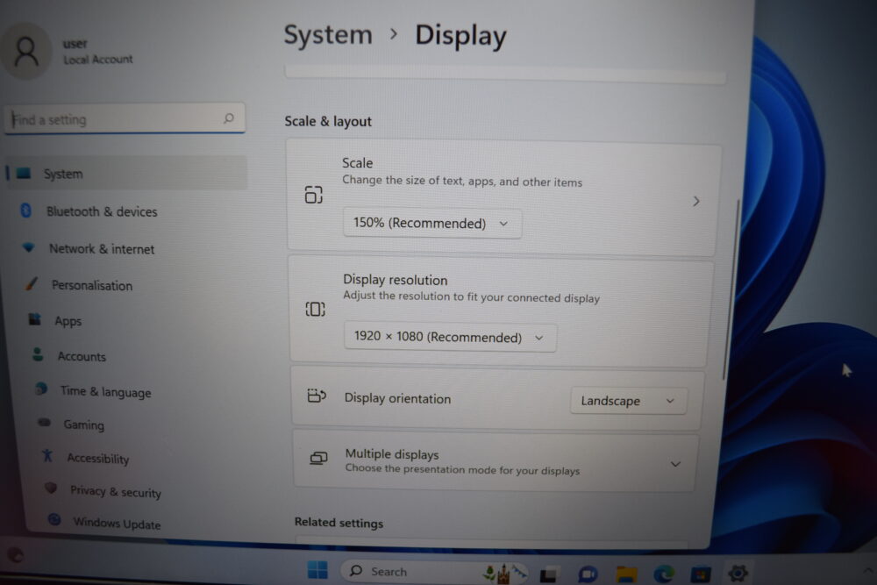The image size is (877, 585).
Task: Open Microsoft Store from taskbar
Action: click(x=701, y=574)
